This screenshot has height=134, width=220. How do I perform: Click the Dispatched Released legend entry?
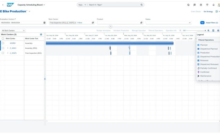tap(208, 64)
